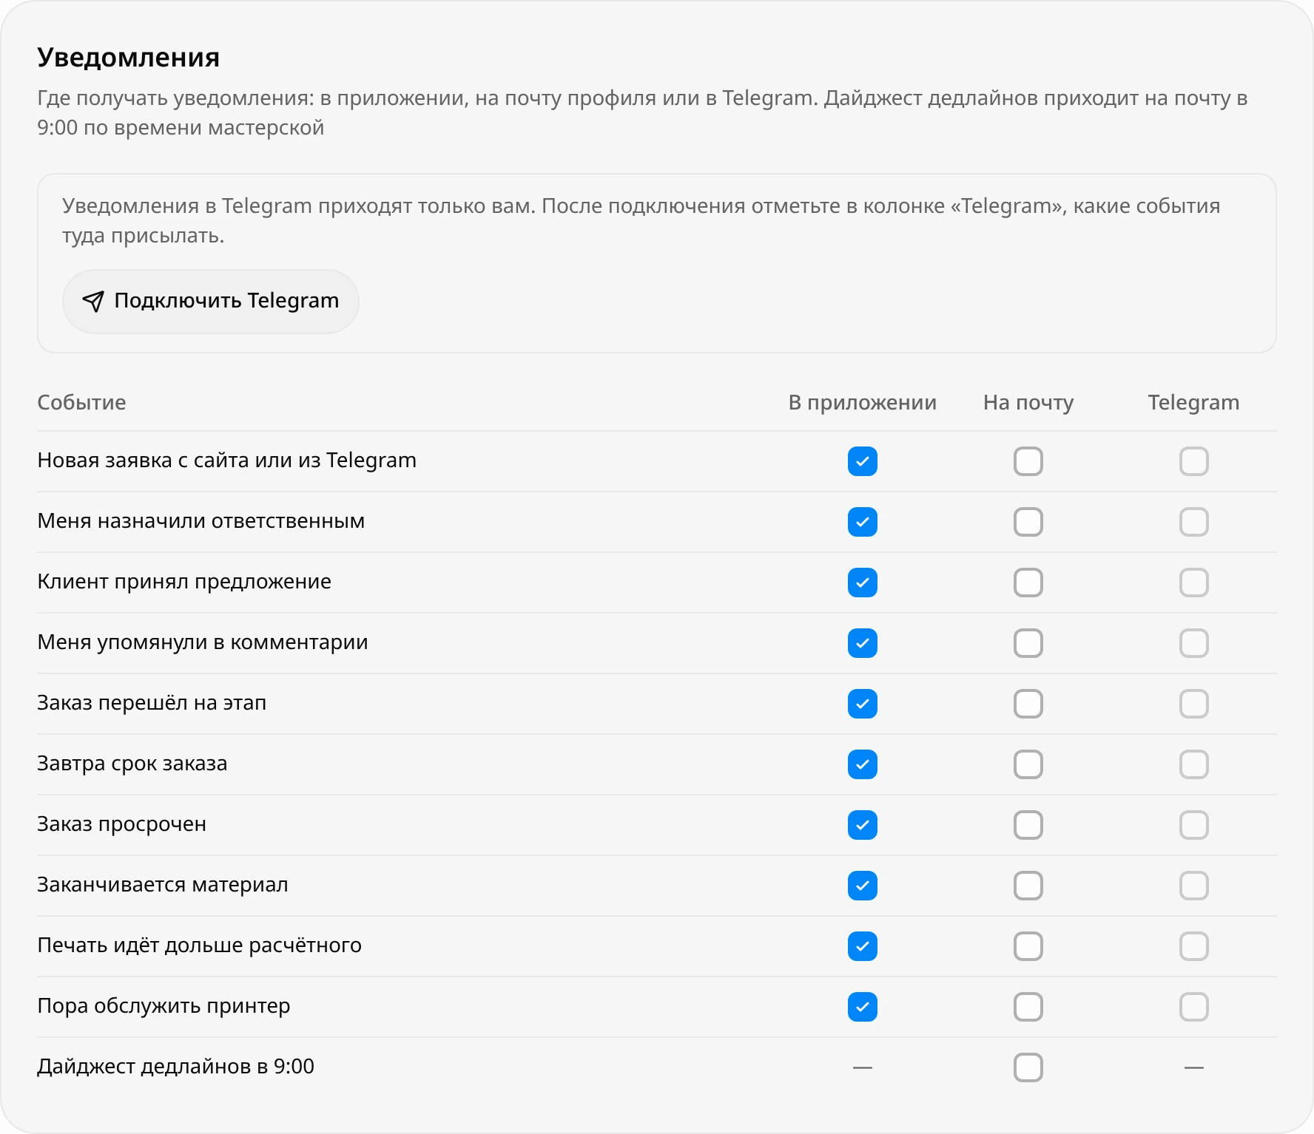Enable email for Новая заявка с сайта
This screenshot has height=1134, width=1314.
click(x=1028, y=461)
